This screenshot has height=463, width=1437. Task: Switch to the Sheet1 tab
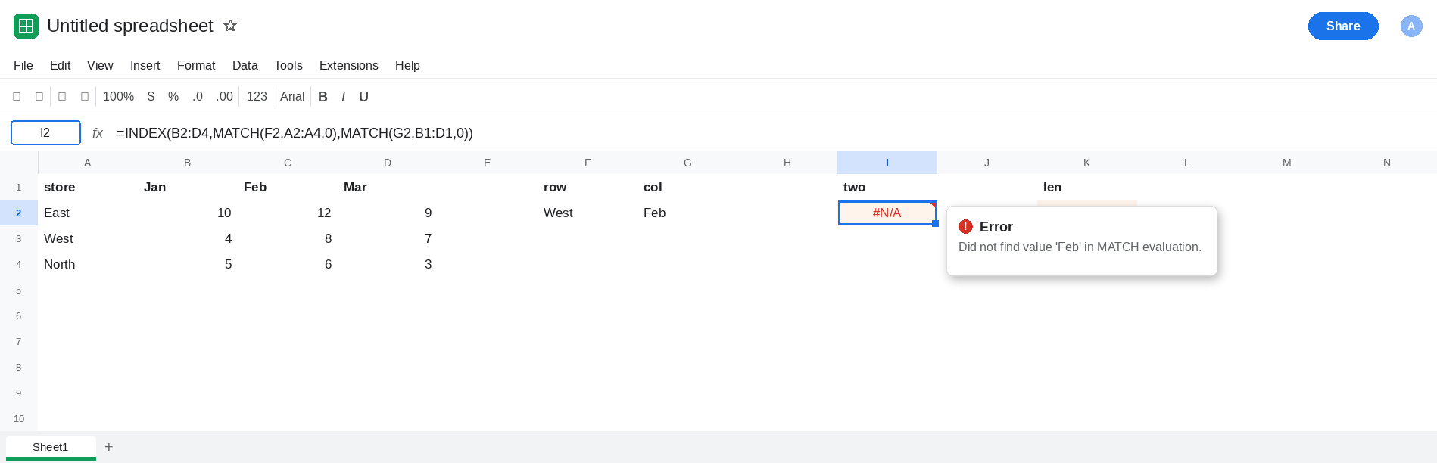[x=51, y=446]
